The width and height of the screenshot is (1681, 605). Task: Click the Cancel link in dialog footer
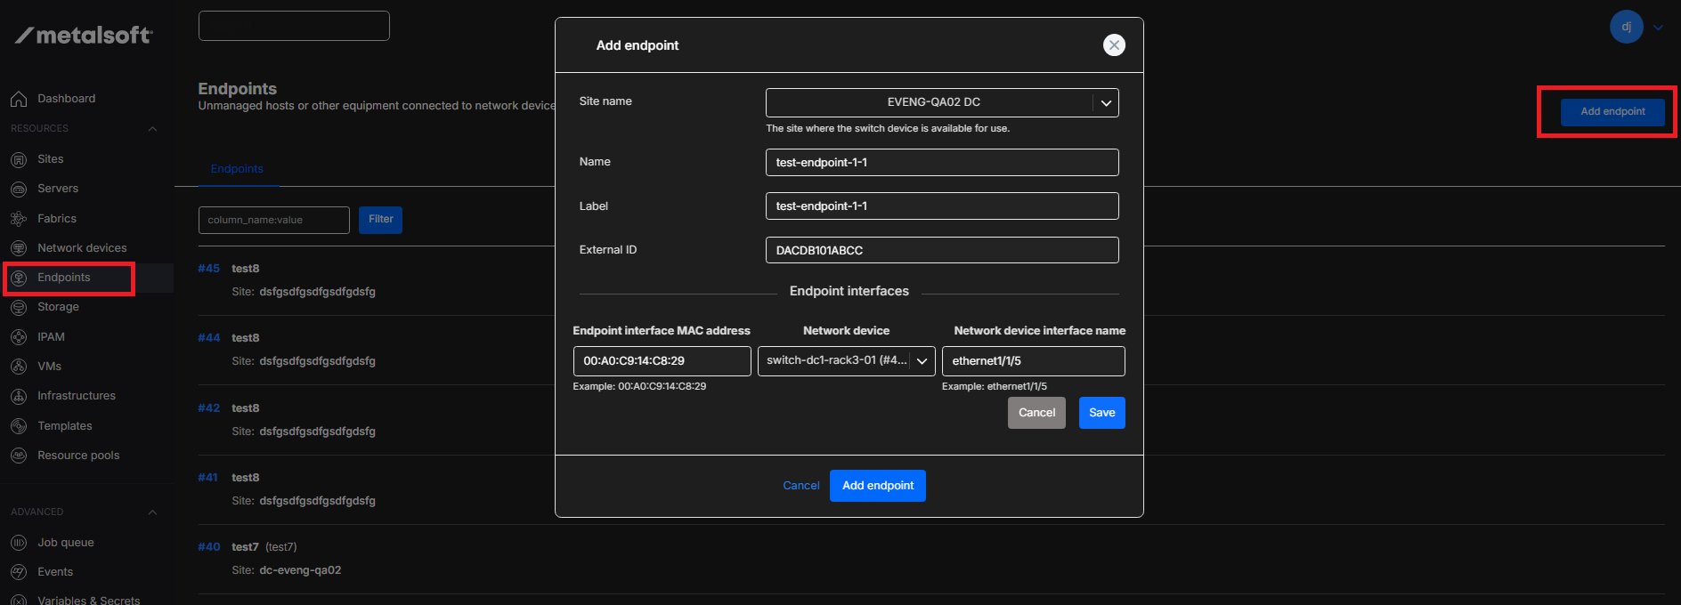point(800,486)
